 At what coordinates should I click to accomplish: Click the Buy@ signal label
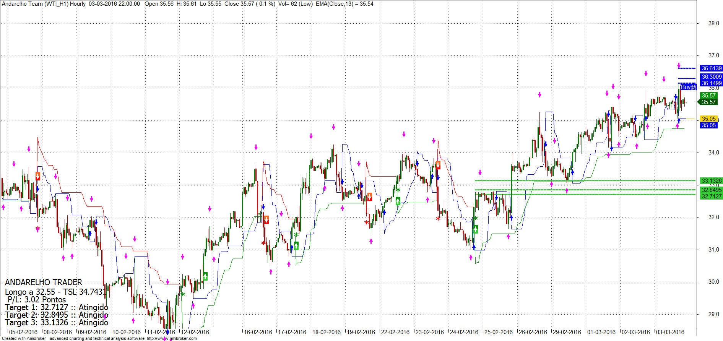click(x=689, y=87)
